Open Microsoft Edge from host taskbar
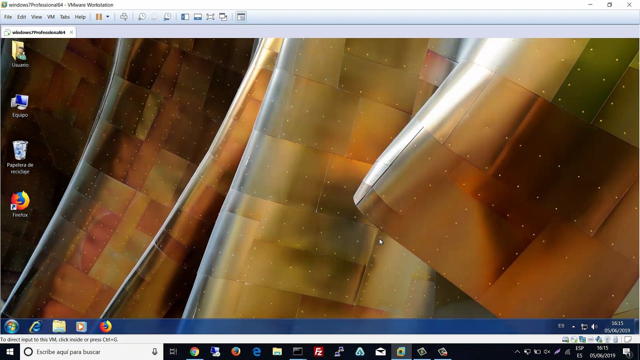 256,352
